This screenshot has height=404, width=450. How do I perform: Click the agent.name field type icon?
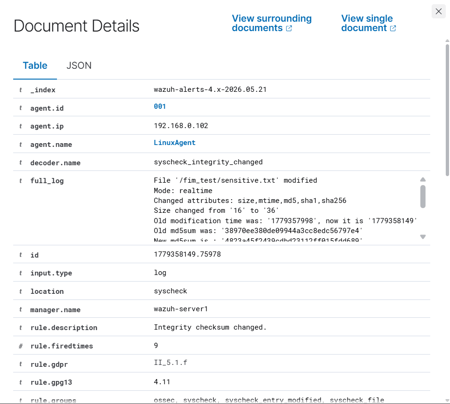(x=21, y=145)
